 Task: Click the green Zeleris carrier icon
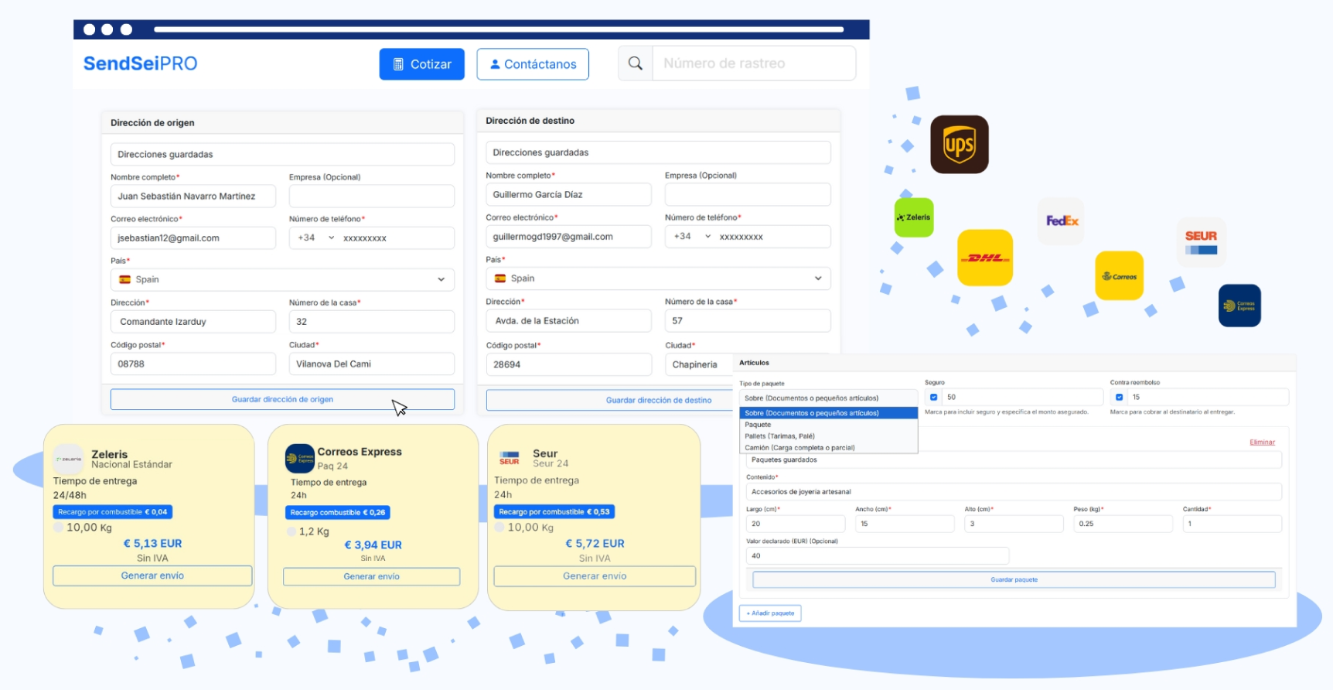(913, 217)
